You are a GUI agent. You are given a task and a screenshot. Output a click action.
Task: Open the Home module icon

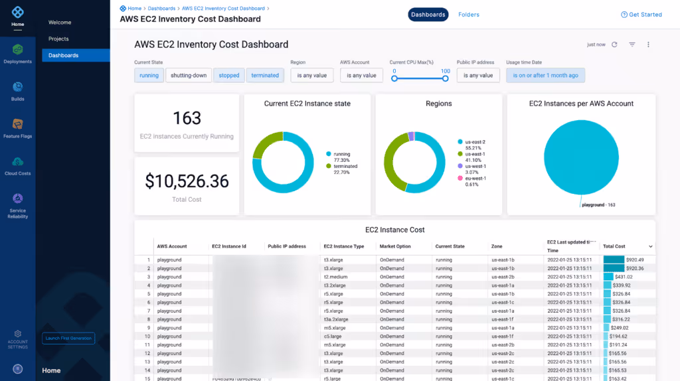18,12
